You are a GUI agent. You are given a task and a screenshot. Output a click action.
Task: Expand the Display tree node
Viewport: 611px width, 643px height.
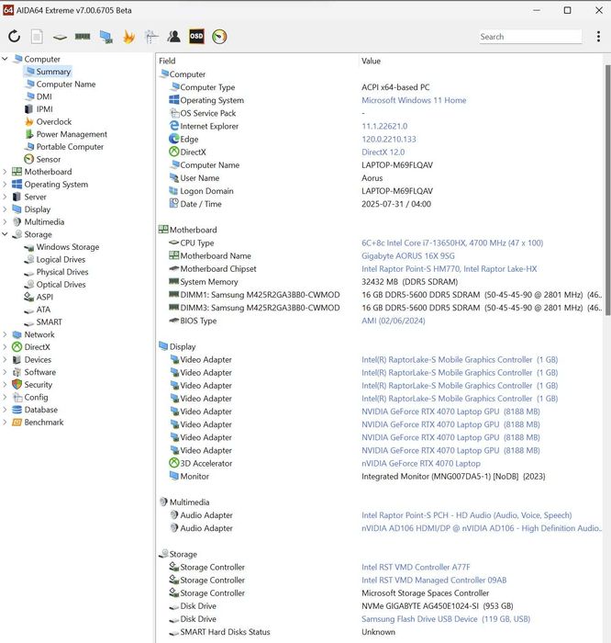(5, 209)
